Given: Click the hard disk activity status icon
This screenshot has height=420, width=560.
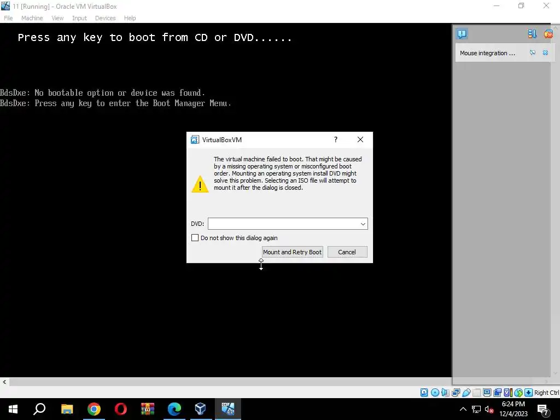Looking at the screenshot, I should (x=424, y=393).
